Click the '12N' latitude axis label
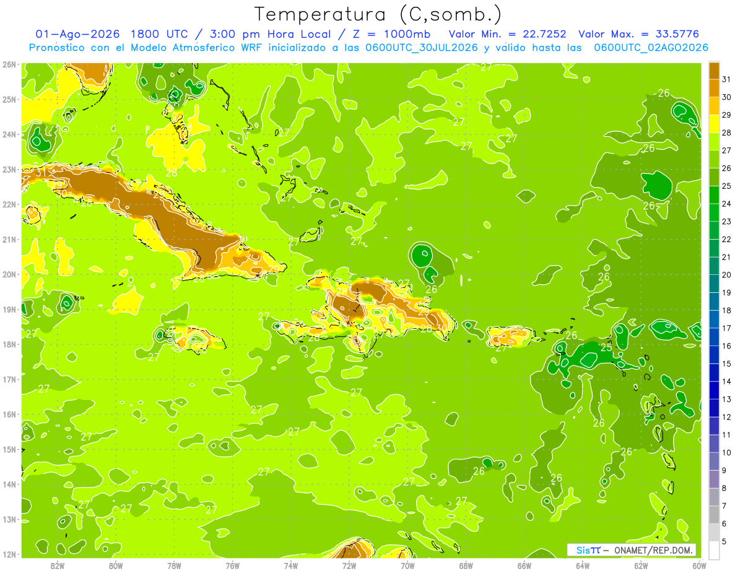The height and width of the screenshot is (574, 743). tap(9, 554)
